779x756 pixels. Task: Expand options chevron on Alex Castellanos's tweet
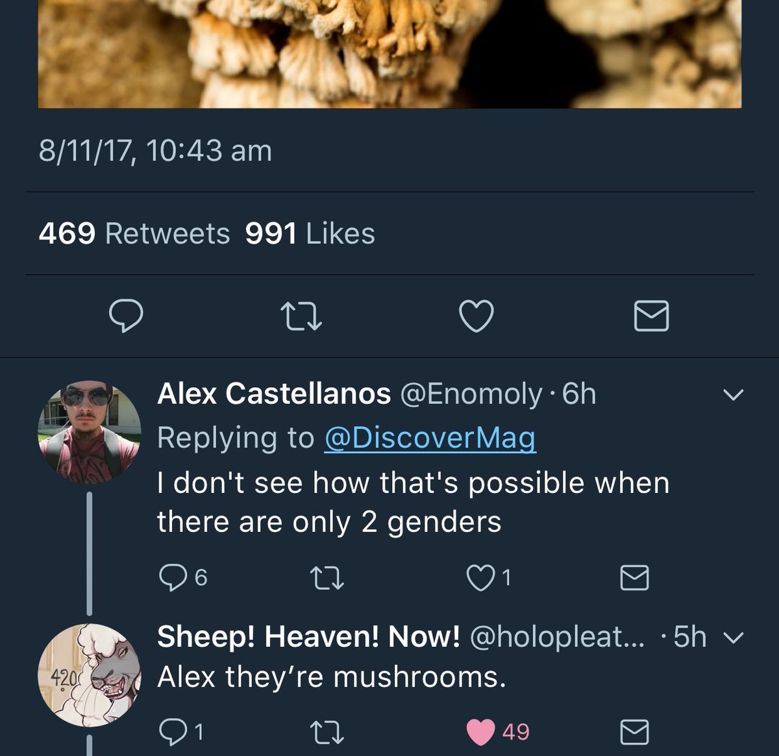(x=733, y=394)
